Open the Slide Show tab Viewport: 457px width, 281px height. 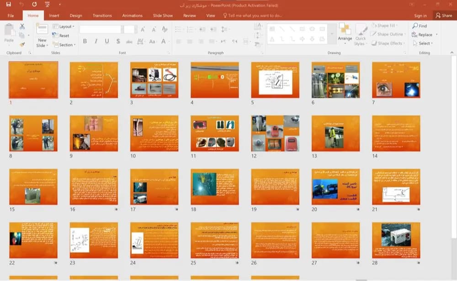pyautogui.click(x=163, y=16)
